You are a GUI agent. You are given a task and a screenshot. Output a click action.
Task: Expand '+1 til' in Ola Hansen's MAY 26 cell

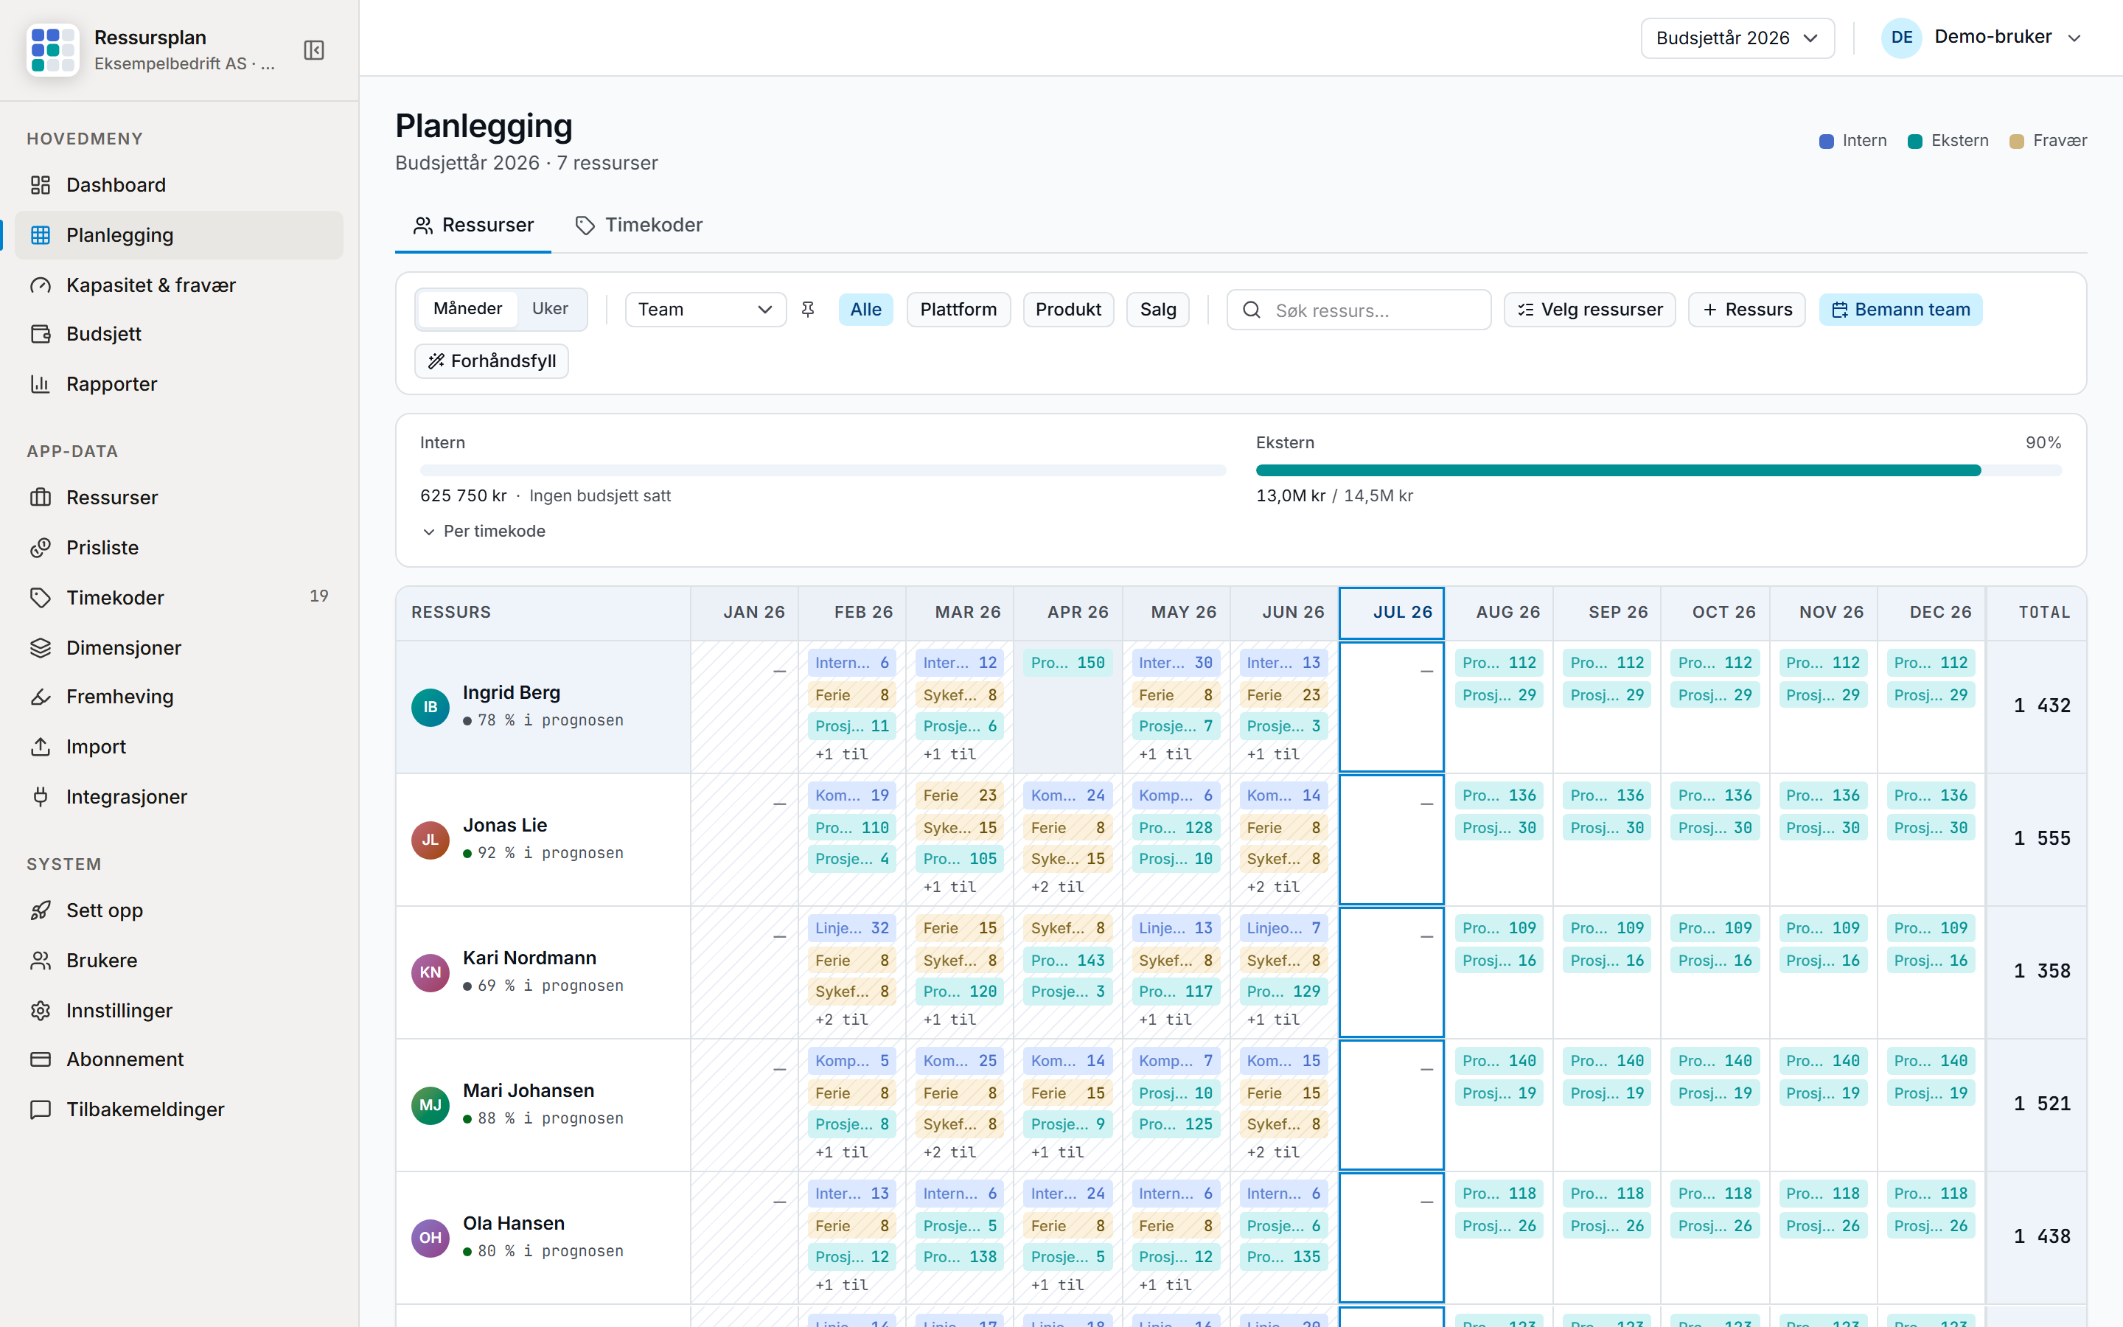pos(1165,1285)
